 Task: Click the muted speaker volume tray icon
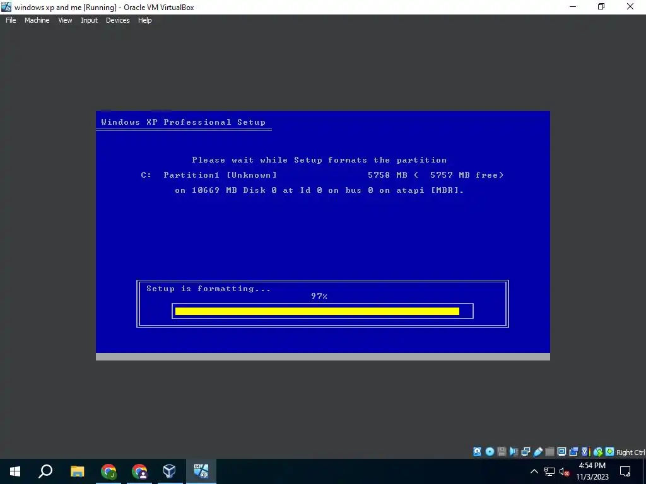pos(565,471)
